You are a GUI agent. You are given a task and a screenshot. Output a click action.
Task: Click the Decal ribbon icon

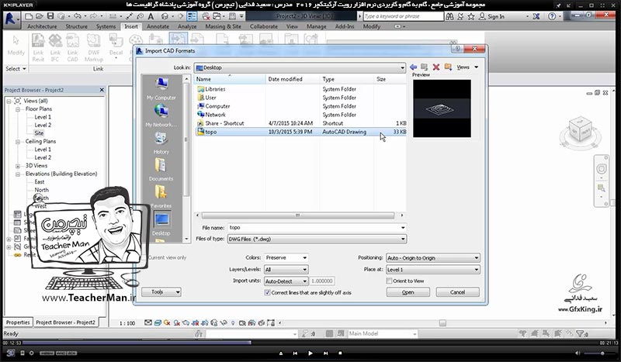[x=116, y=46]
